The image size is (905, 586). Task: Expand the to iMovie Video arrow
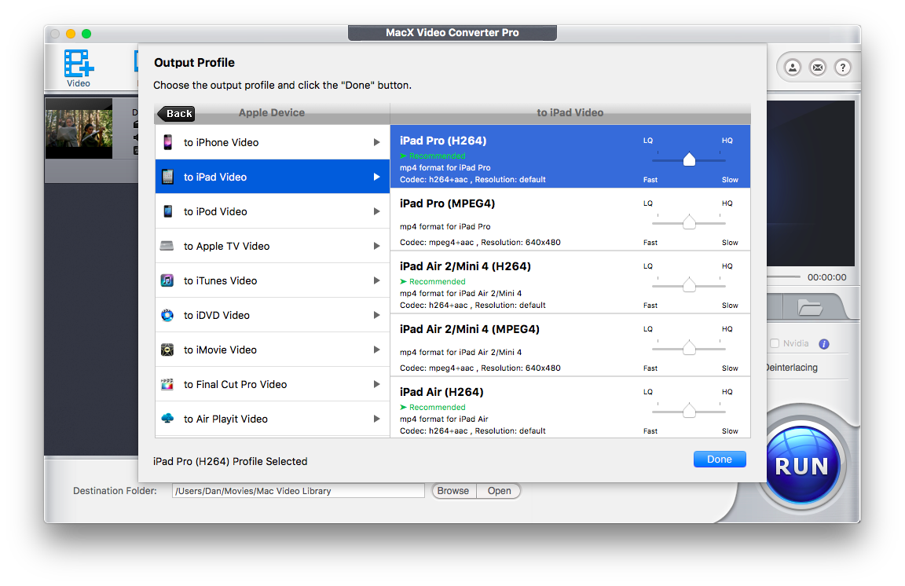click(x=376, y=350)
